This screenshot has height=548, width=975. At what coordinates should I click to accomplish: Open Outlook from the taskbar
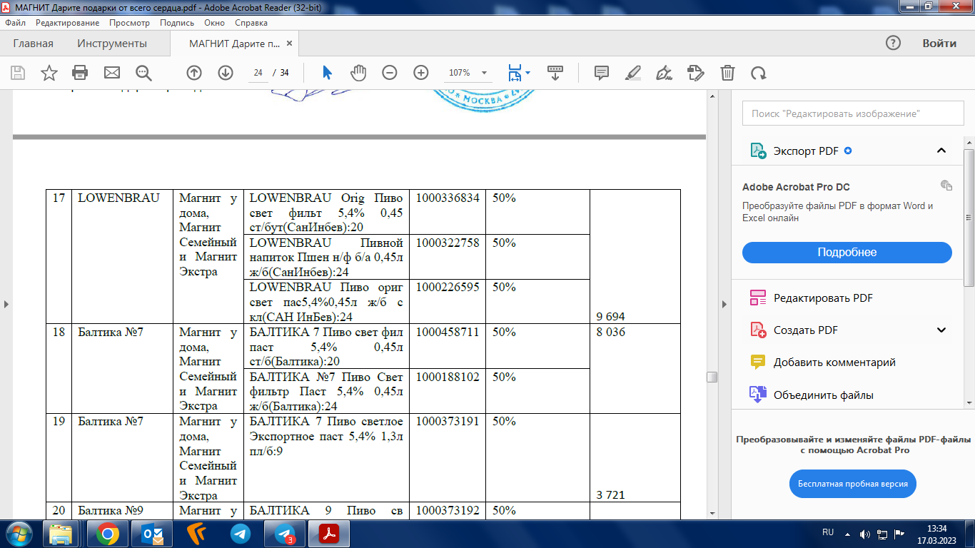(x=152, y=534)
